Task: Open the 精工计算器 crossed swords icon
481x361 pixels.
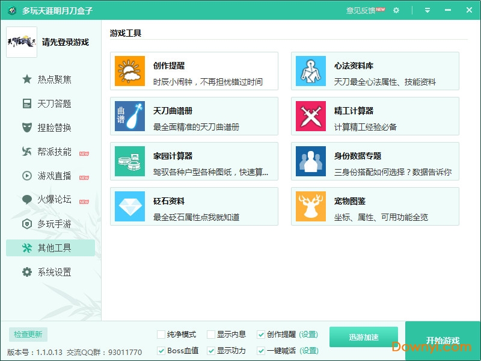Action: [311, 117]
